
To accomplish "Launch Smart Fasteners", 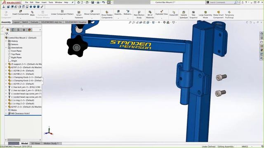I will pos(79,15).
